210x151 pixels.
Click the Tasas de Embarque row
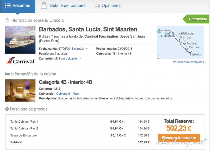(x=80, y=135)
